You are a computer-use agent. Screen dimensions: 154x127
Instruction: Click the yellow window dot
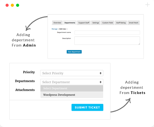point(12,5)
